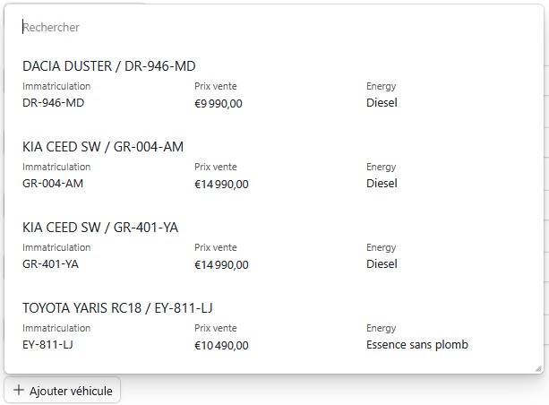Click the Rechercher search field
This screenshot has width=549, height=405.
click(x=269, y=28)
